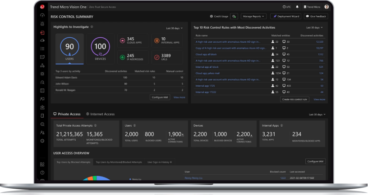The width and height of the screenshot is (368, 195).
Task: Click the gear status button beside Credit Usage
Action: [234, 16]
